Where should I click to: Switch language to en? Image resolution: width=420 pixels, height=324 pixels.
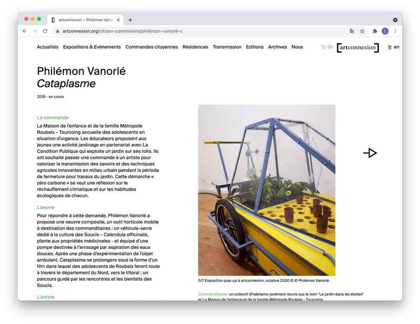click(x=396, y=47)
